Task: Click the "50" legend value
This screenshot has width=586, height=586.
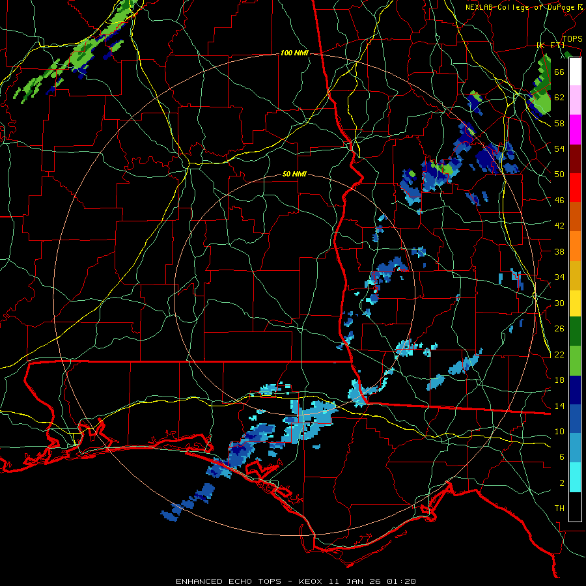Action: [559, 174]
